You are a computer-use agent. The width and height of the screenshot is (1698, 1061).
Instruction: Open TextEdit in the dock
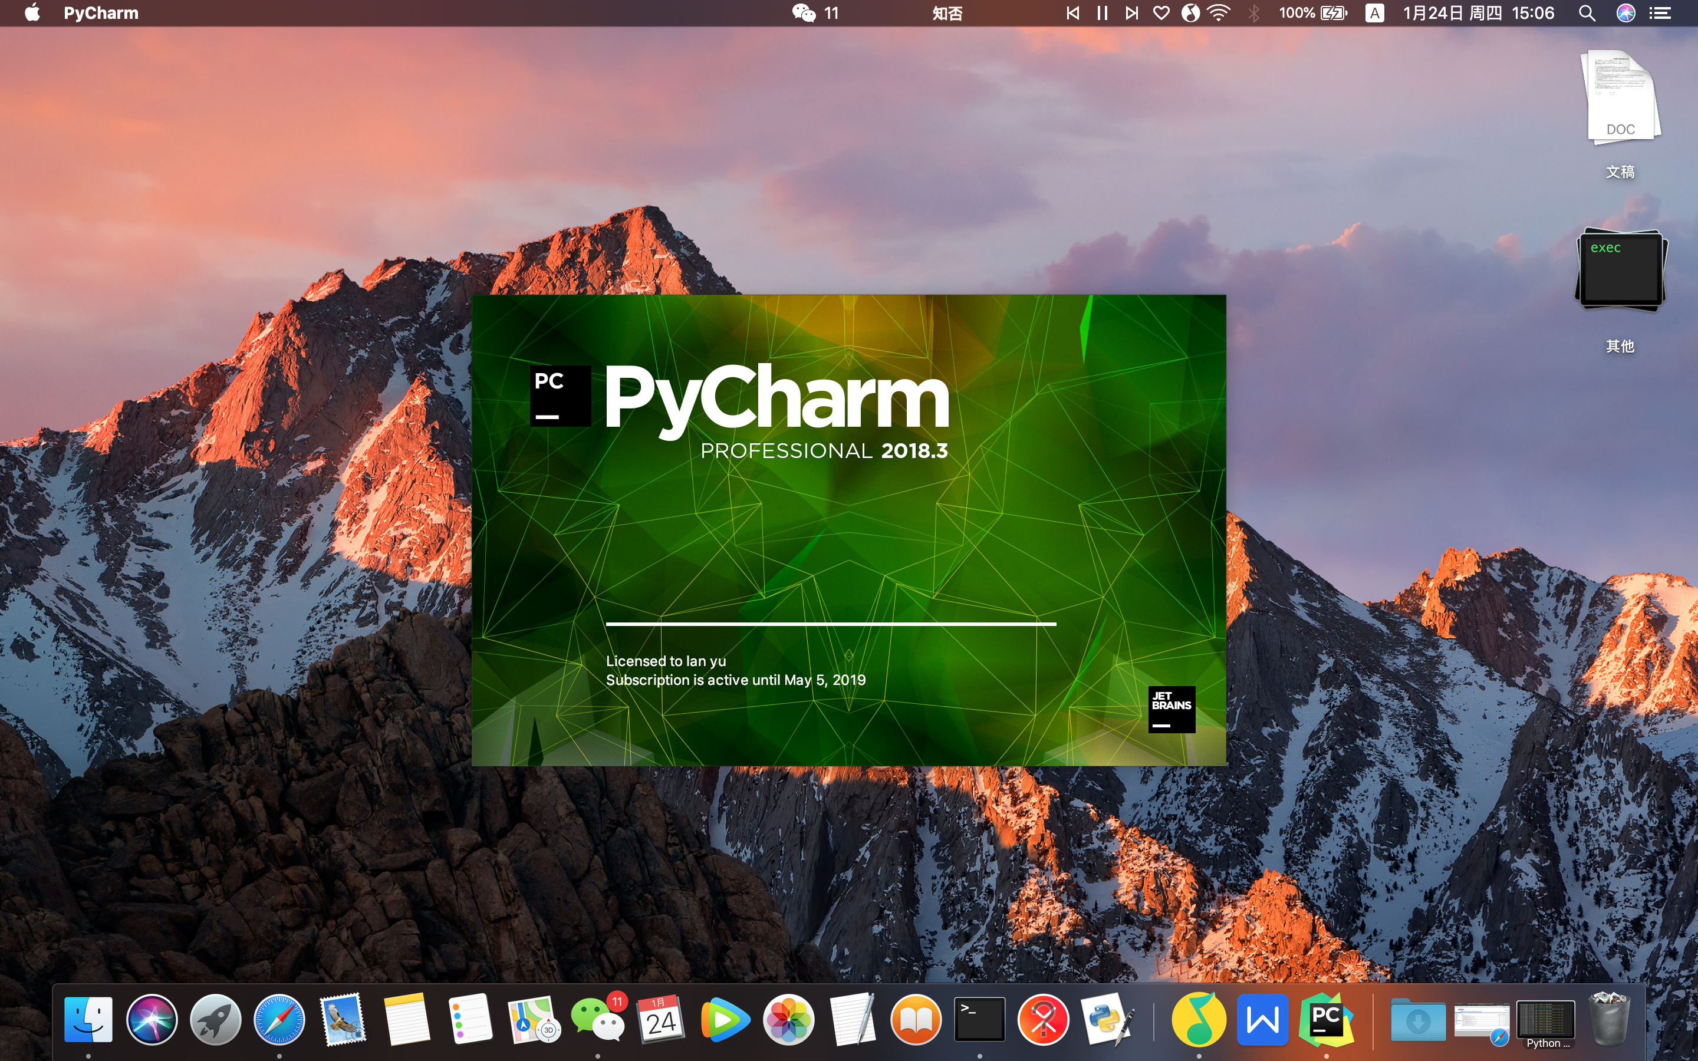click(853, 1020)
